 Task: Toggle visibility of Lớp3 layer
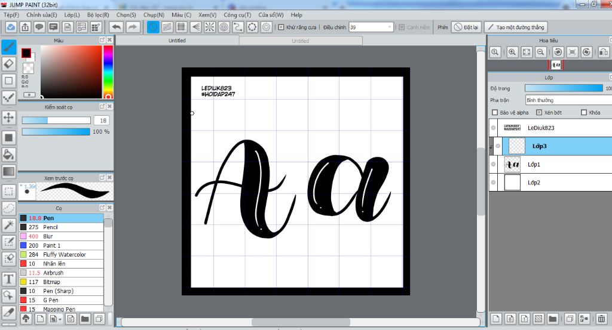pyautogui.click(x=498, y=146)
